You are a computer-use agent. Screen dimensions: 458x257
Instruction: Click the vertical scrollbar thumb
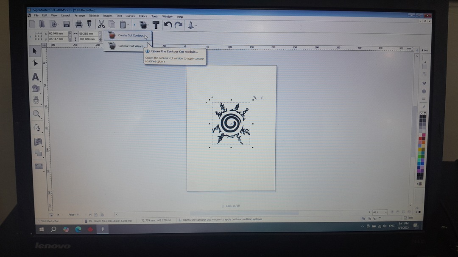click(x=414, y=131)
